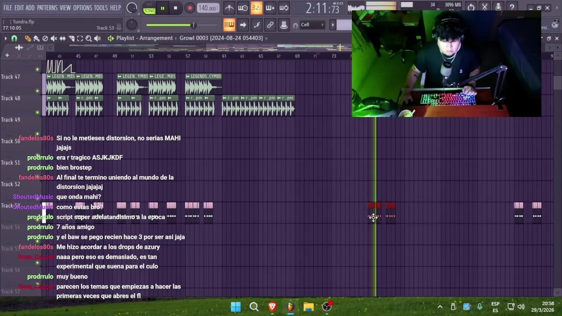The width and height of the screenshot is (562, 316).
Task: Toggle loop recording icon
Action: tap(284, 8)
